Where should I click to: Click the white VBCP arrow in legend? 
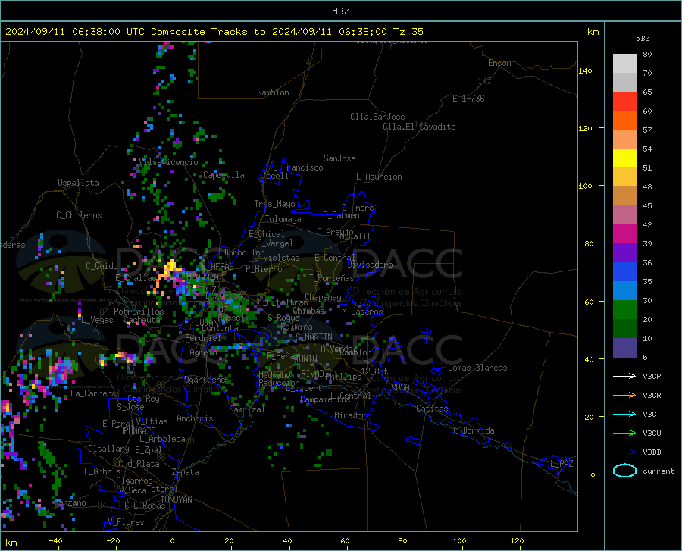[624, 376]
